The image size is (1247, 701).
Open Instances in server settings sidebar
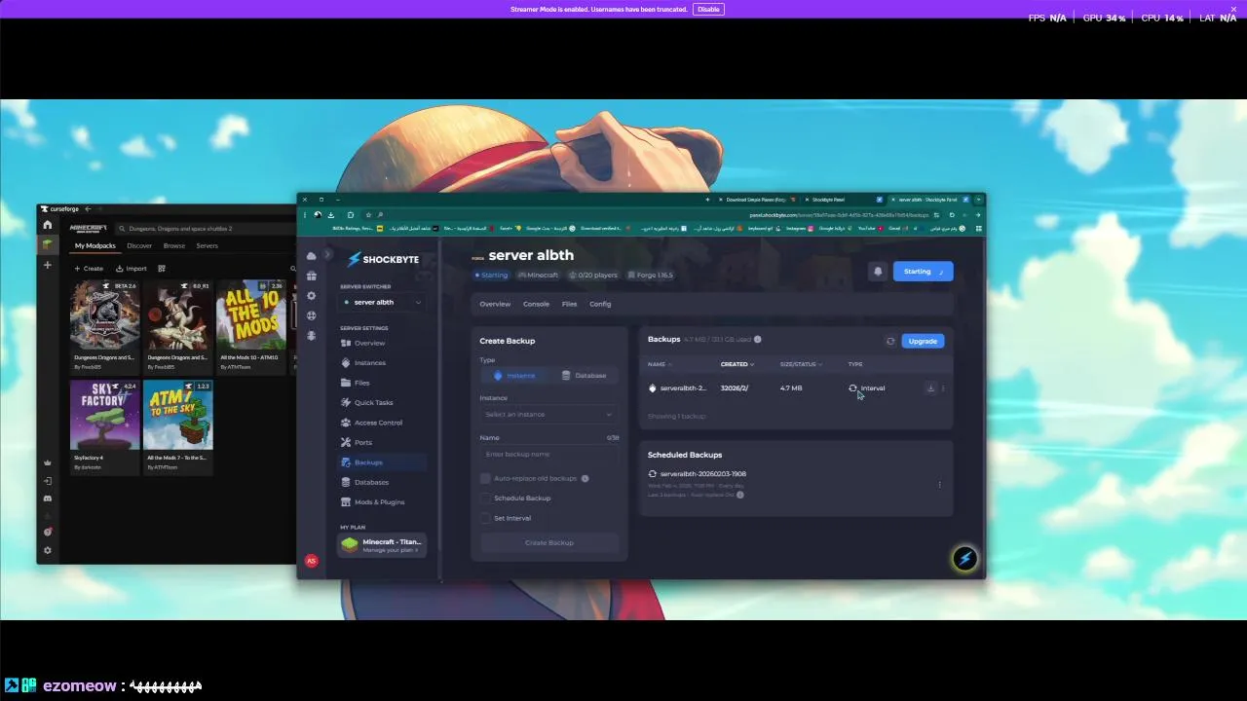[362, 363]
